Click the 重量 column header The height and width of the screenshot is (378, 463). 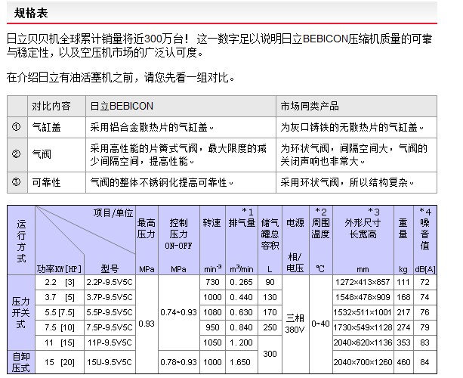click(x=403, y=240)
